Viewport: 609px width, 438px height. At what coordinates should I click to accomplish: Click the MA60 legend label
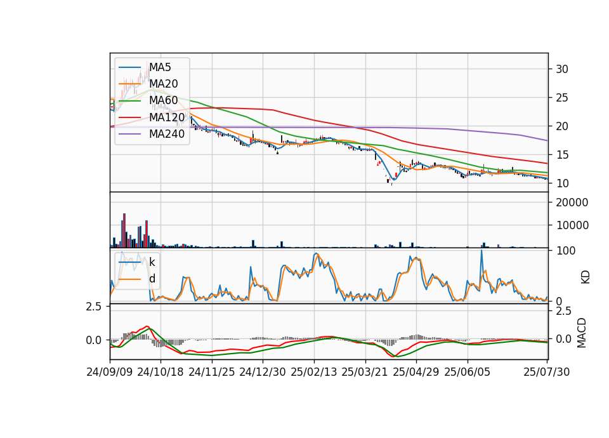tap(164, 101)
